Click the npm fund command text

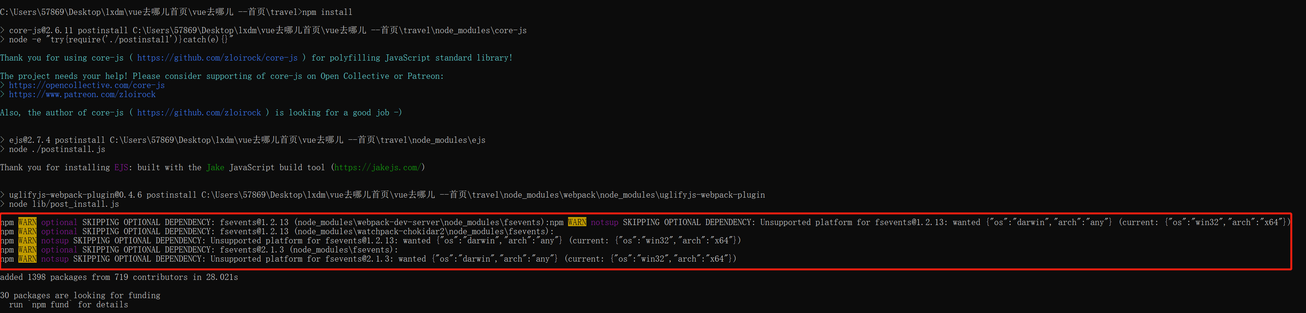click(x=50, y=305)
